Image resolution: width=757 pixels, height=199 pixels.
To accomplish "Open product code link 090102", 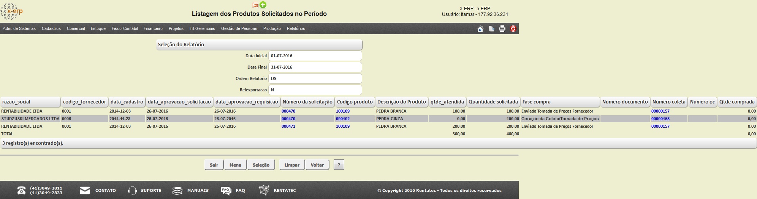I will click(343, 119).
